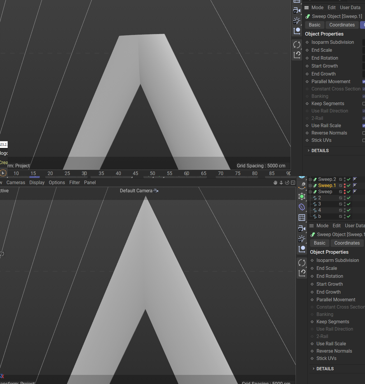Open User Data menu in upper panel
The image size is (365, 384).
pyautogui.click(x=350, y=8)
